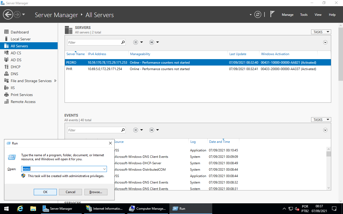Open the Manage menu
This screenshot has width=343, height=214.
pyautogui.click(x=288, y=15)
